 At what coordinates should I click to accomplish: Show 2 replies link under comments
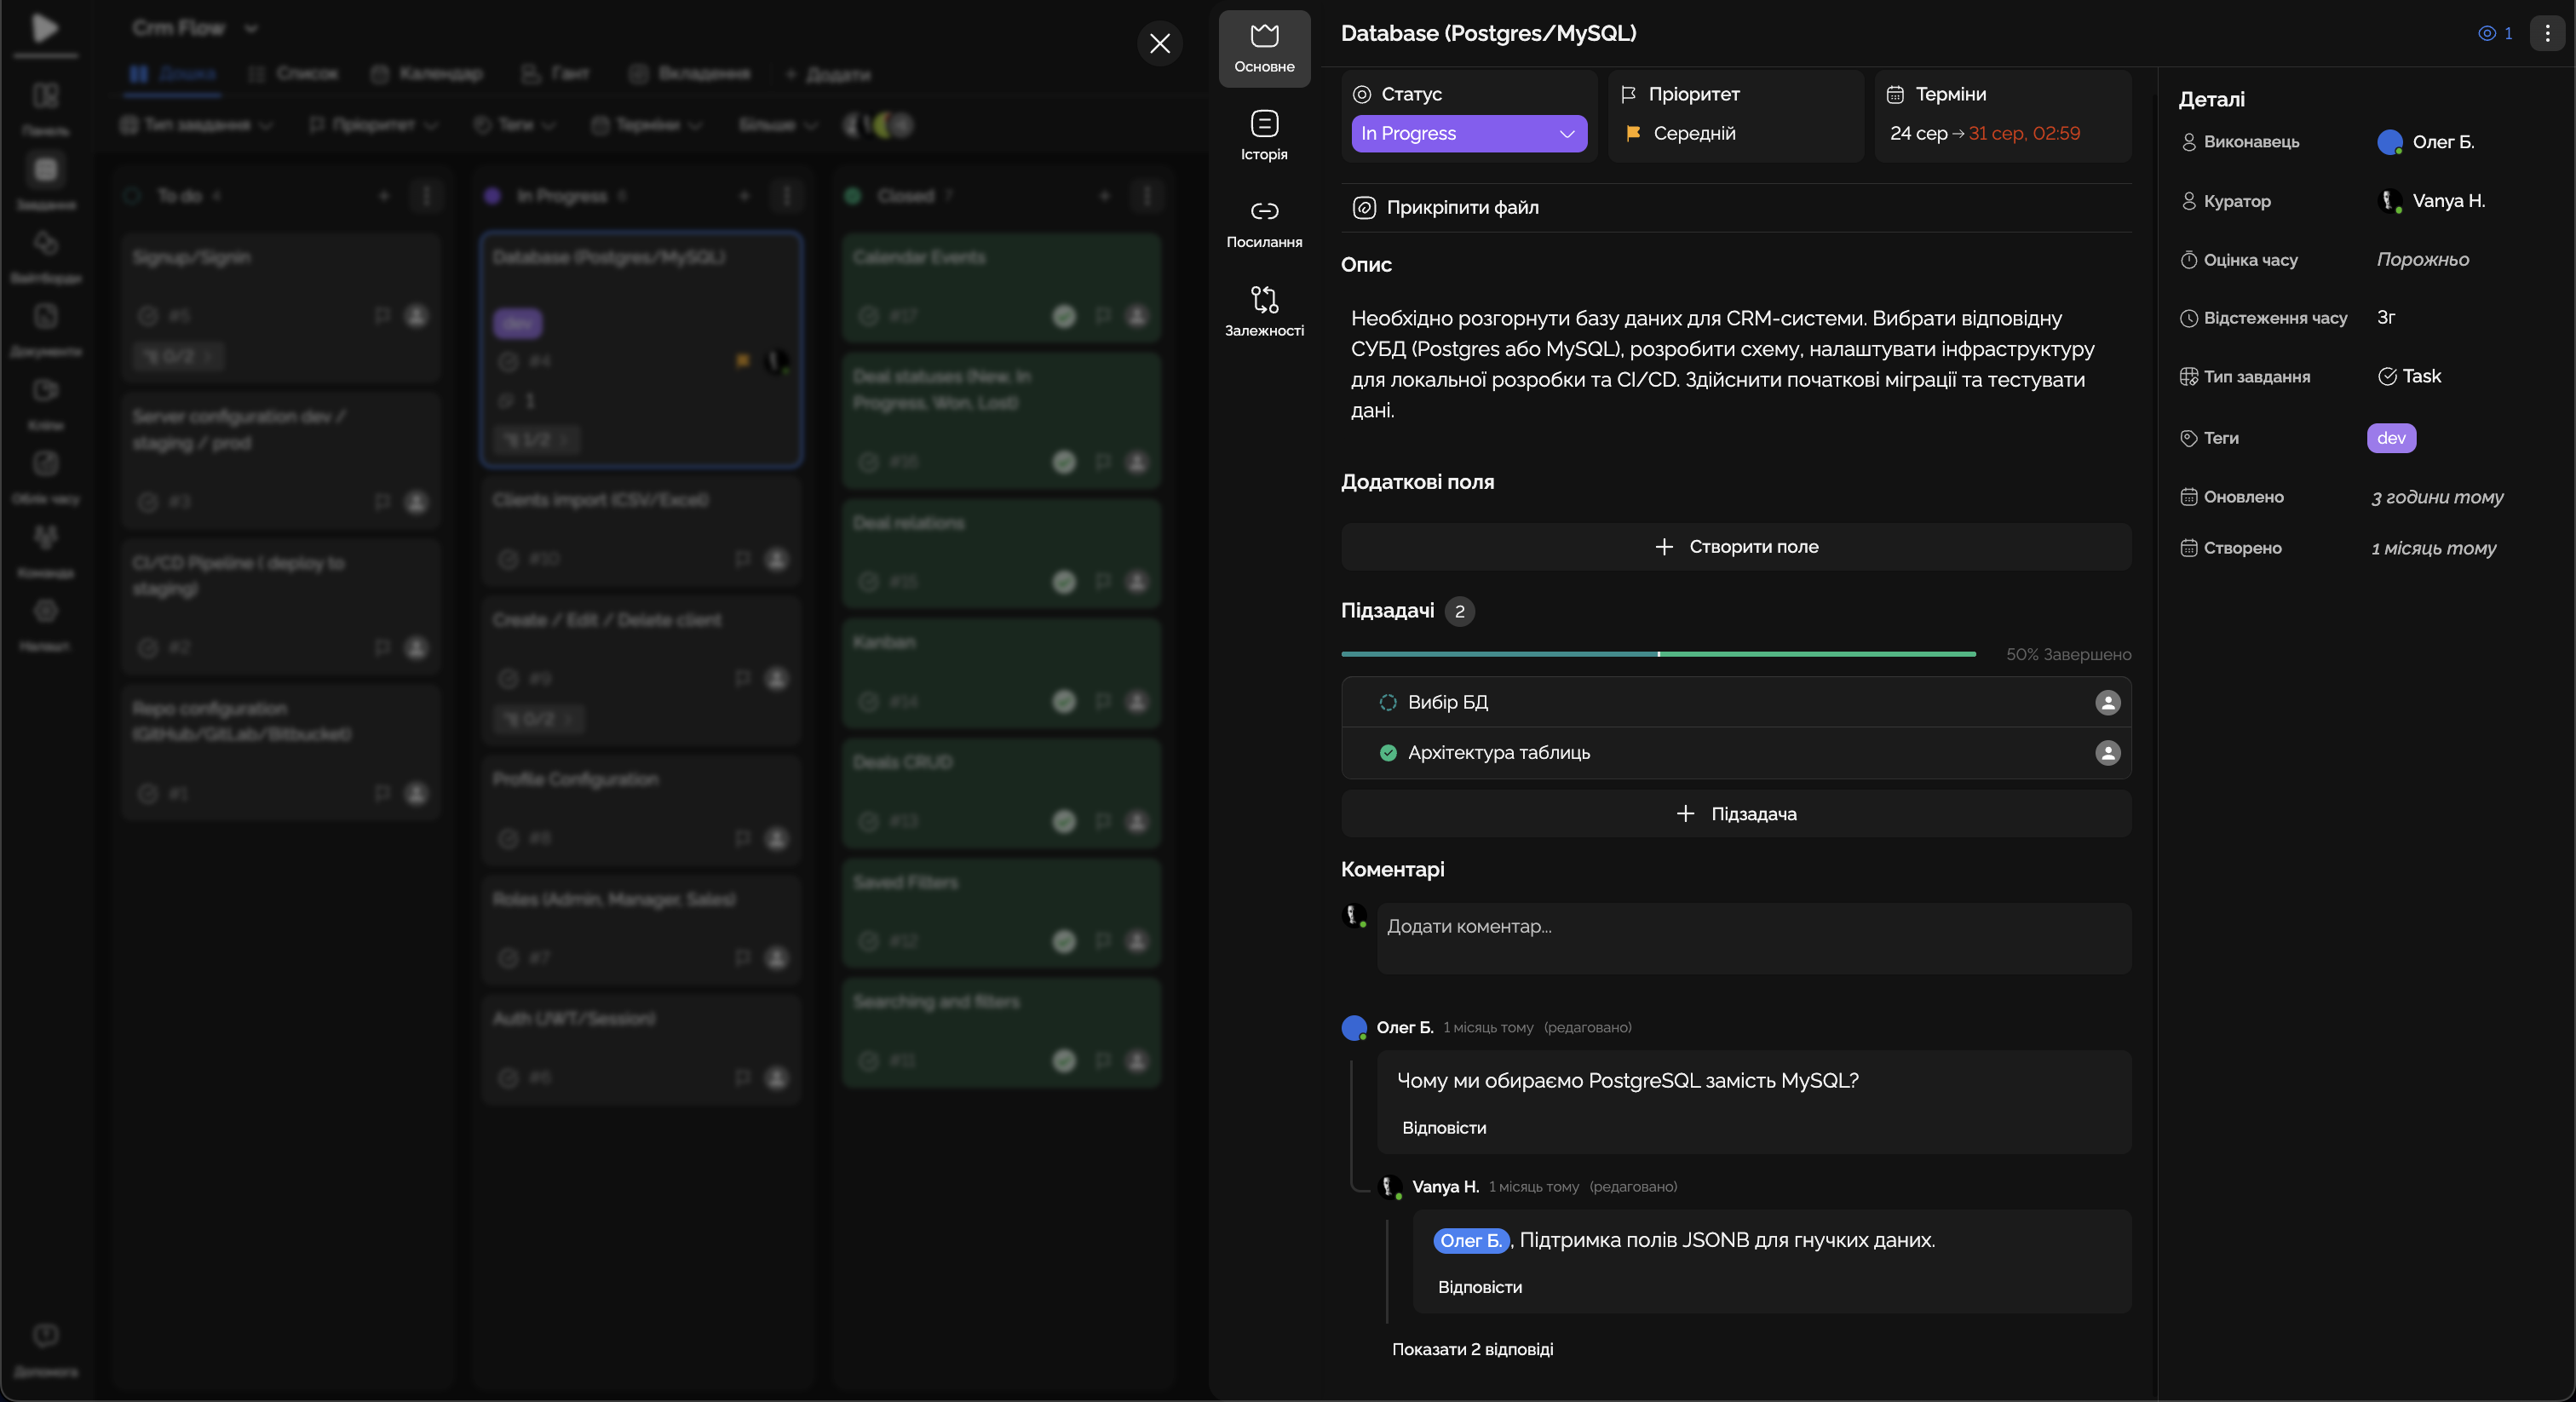pyautogui.click(x=1472, y=1349)
